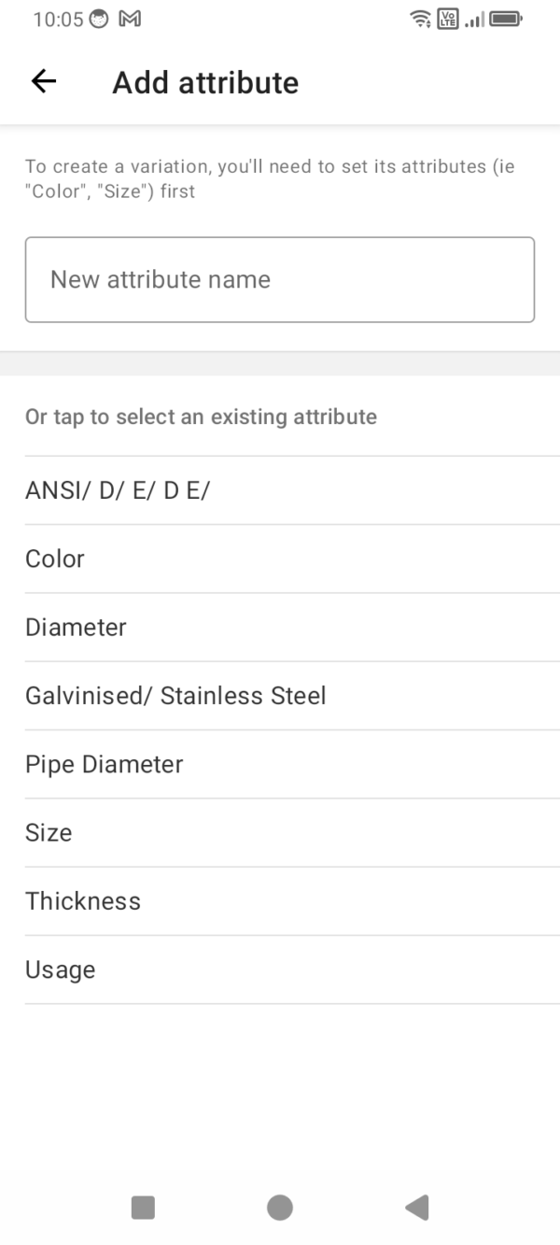
Task: Tap the back arrow icon
Action: point(44,82)
